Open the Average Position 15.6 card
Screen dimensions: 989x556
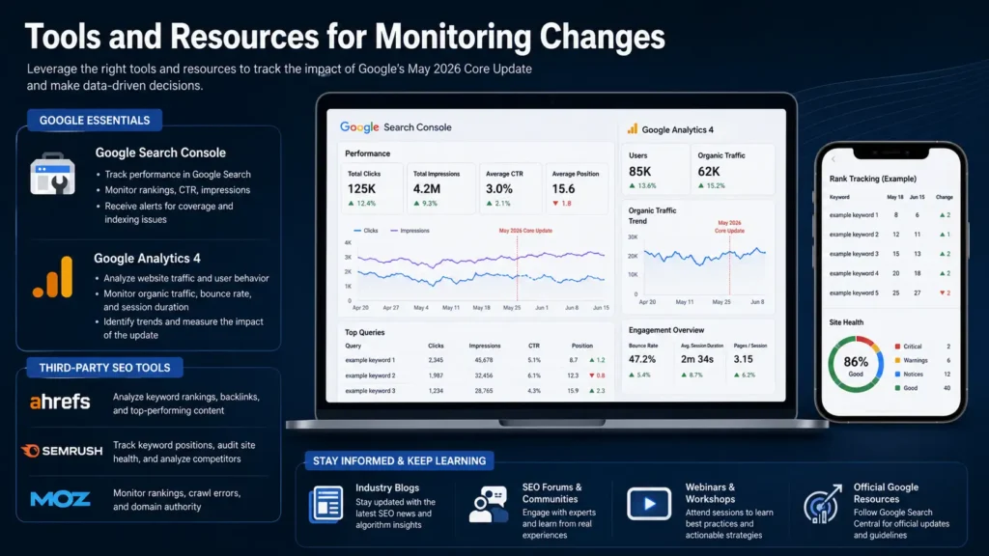pos(577,188)
